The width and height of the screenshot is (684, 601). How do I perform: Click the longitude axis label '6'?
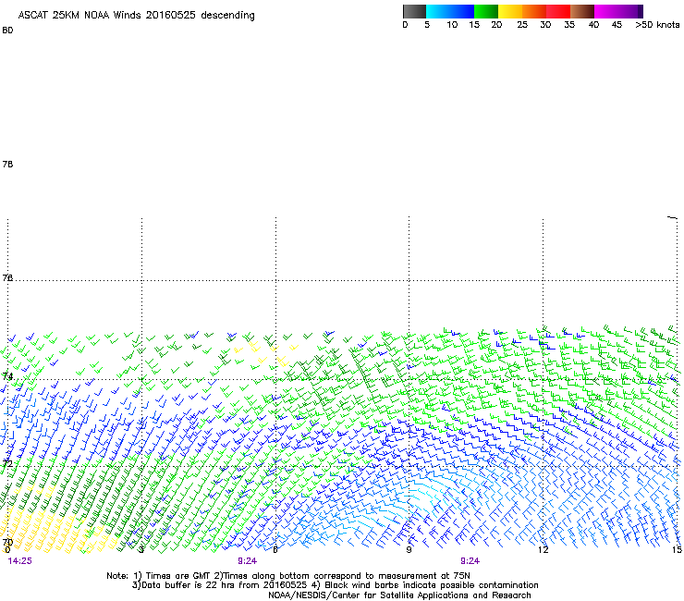point(275,549)
